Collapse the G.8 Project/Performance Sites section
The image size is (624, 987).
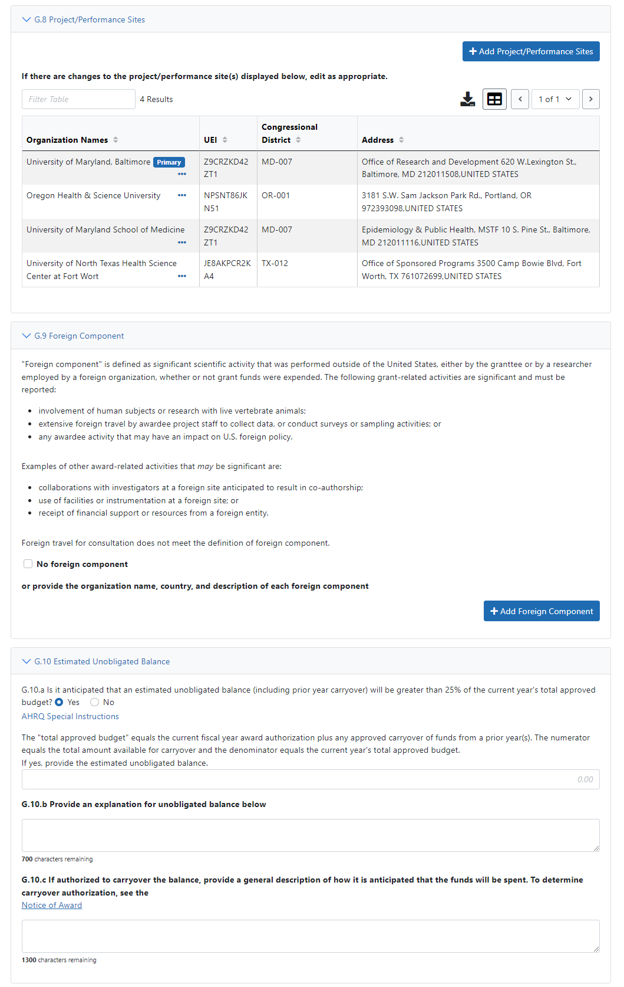pyautogui.click(x=27, y=19)
